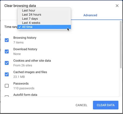Uncheck the Download history checkbox
123x114 pixels.
tap(7, 51)
